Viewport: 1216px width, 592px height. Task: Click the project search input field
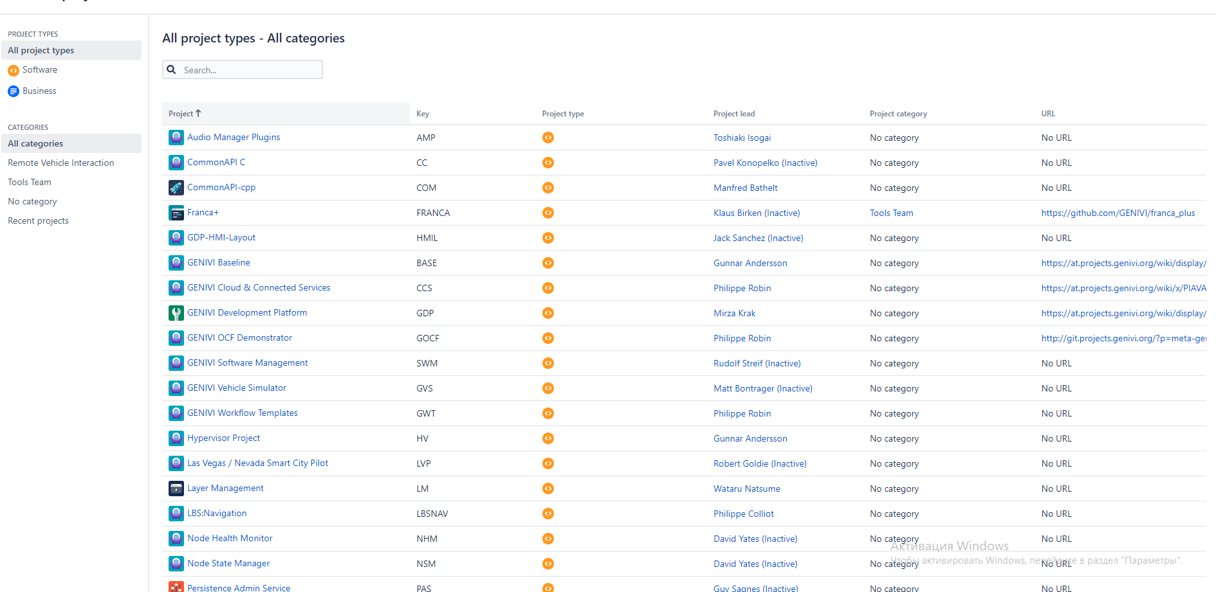click(251, 69)
